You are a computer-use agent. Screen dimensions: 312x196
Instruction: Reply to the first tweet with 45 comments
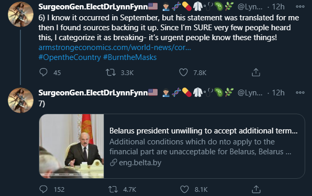click(43, 72)
